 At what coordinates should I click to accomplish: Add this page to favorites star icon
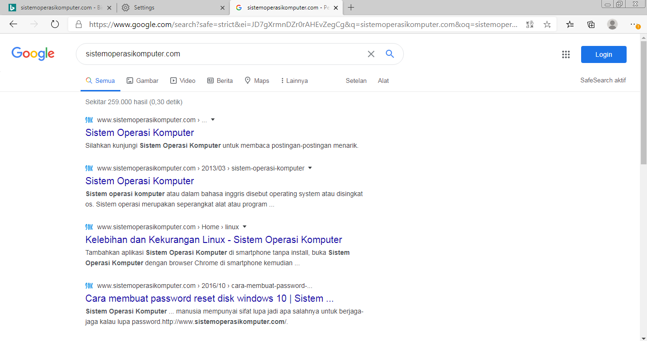pyautogui.click(x=547, y=25)
